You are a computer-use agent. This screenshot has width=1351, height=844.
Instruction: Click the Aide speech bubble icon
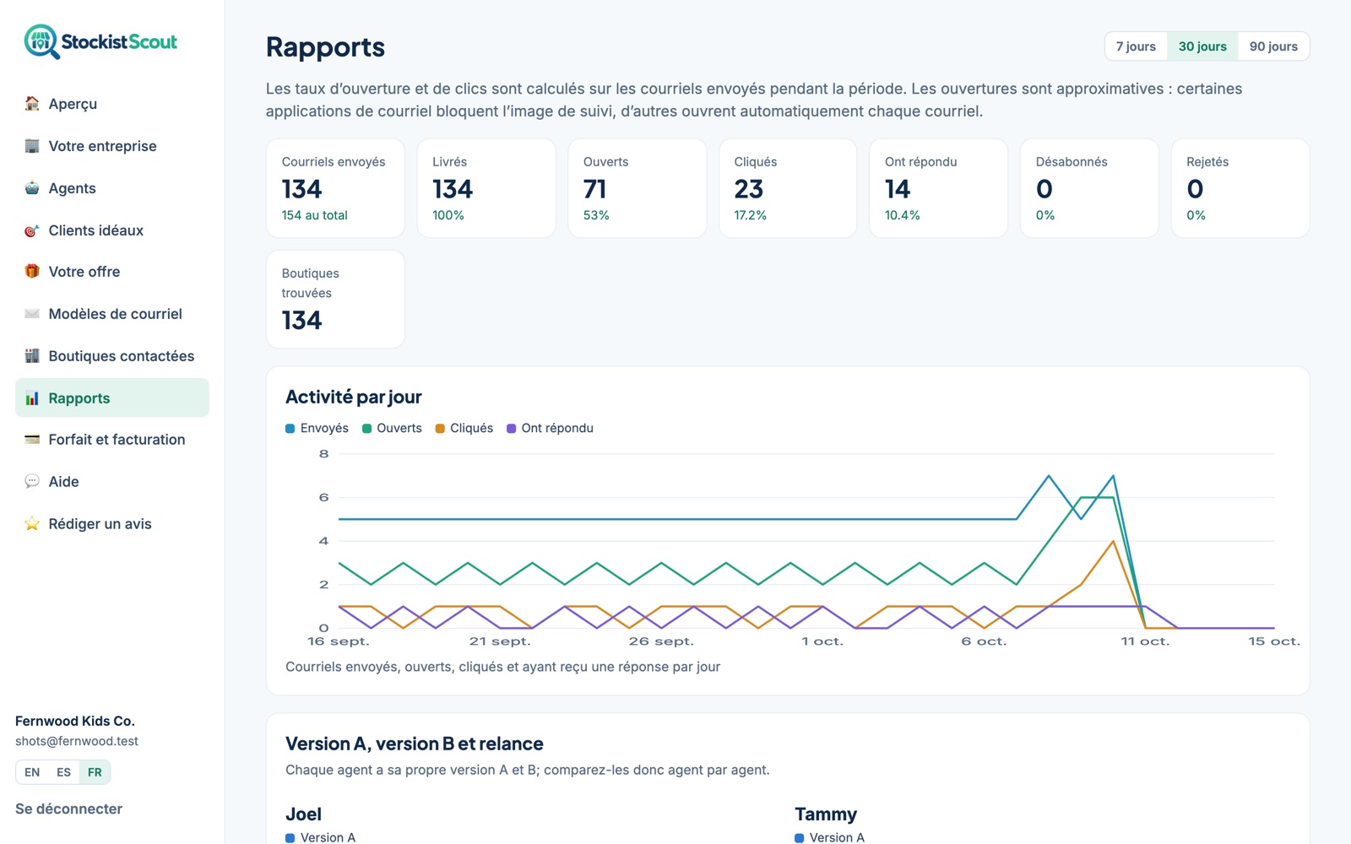[x=32, y=482]
